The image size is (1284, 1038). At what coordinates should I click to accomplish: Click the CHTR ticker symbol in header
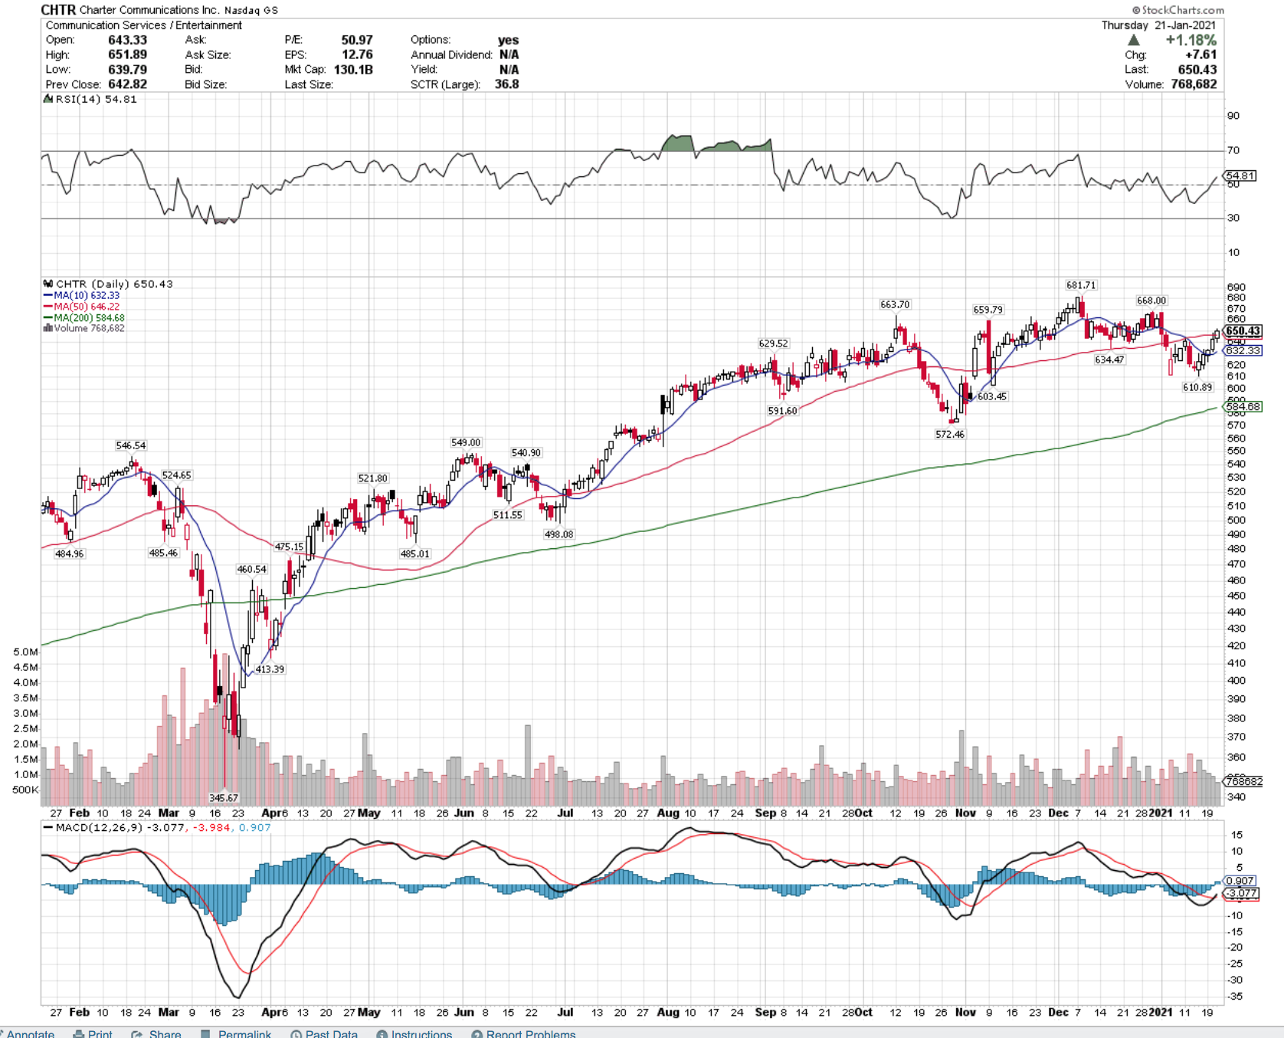click(x=58, y=10)
